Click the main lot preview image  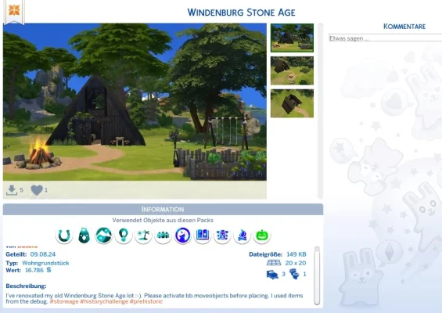pos(135,102)
